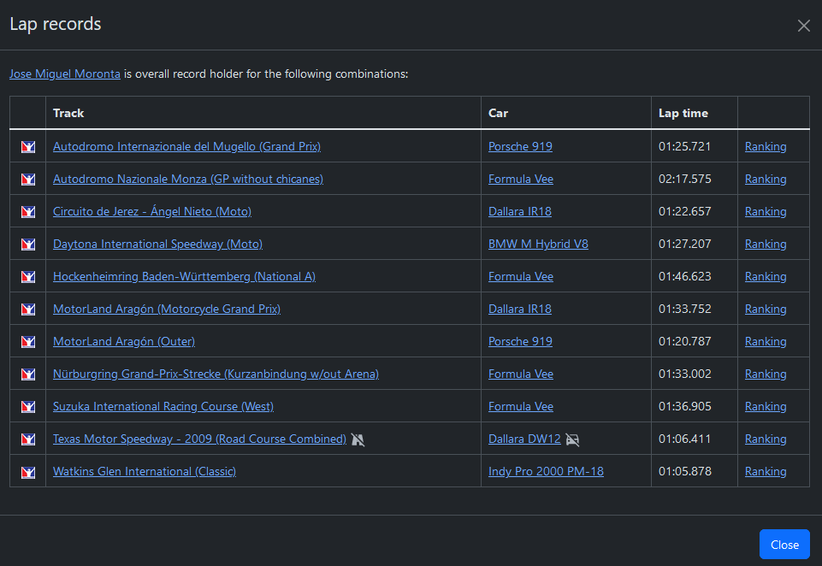Image resolution: width=822 pixels, height=566 pixels.
Task: Click the iRacing icon beside Daytona row
Action: tap(28, 245)
